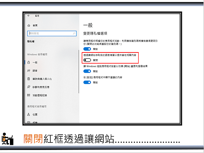The image size is (204, 153).
Task: Turn off the advertising ID toggle
Action: [87, 49]
